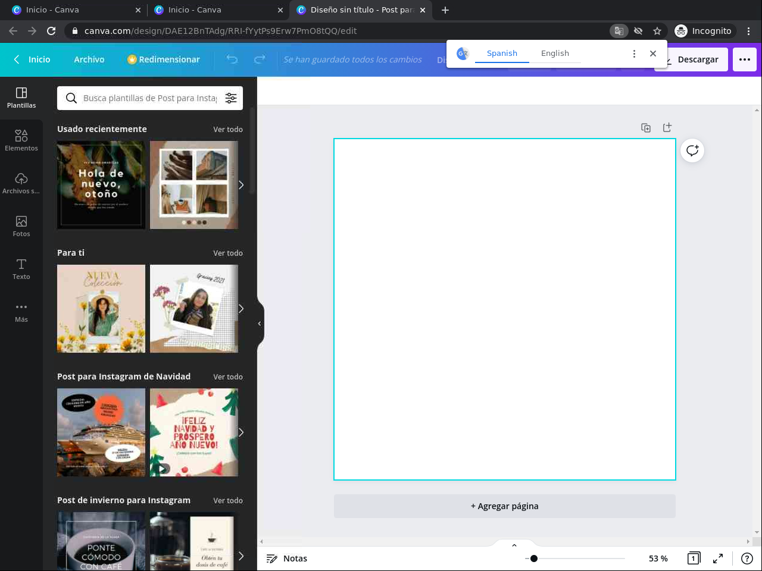Image resolution: width=762 pixels, height=571 pixels.
Task: Click Ver todo for Post para Instagram de Navidad
Action: click(228, 377)
